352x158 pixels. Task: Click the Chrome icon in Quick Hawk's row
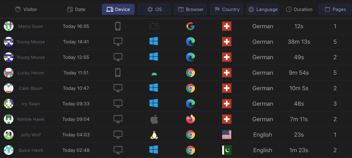coord(190,150)
